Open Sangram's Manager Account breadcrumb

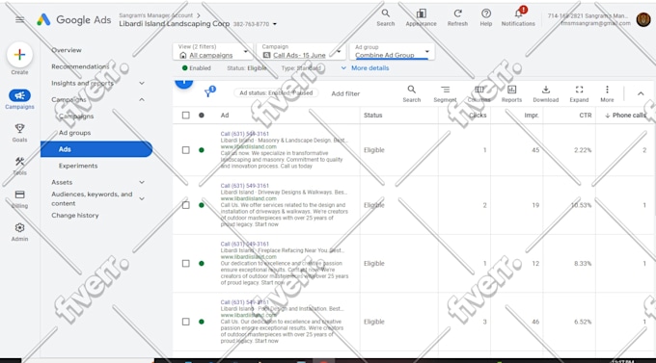[x=155, y=15]
